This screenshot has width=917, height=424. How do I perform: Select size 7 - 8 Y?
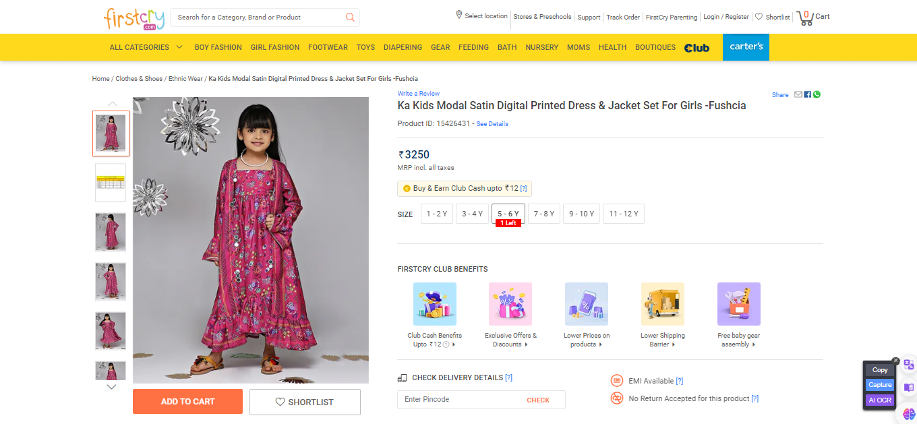pyautogui.click(x=543, y=214)
